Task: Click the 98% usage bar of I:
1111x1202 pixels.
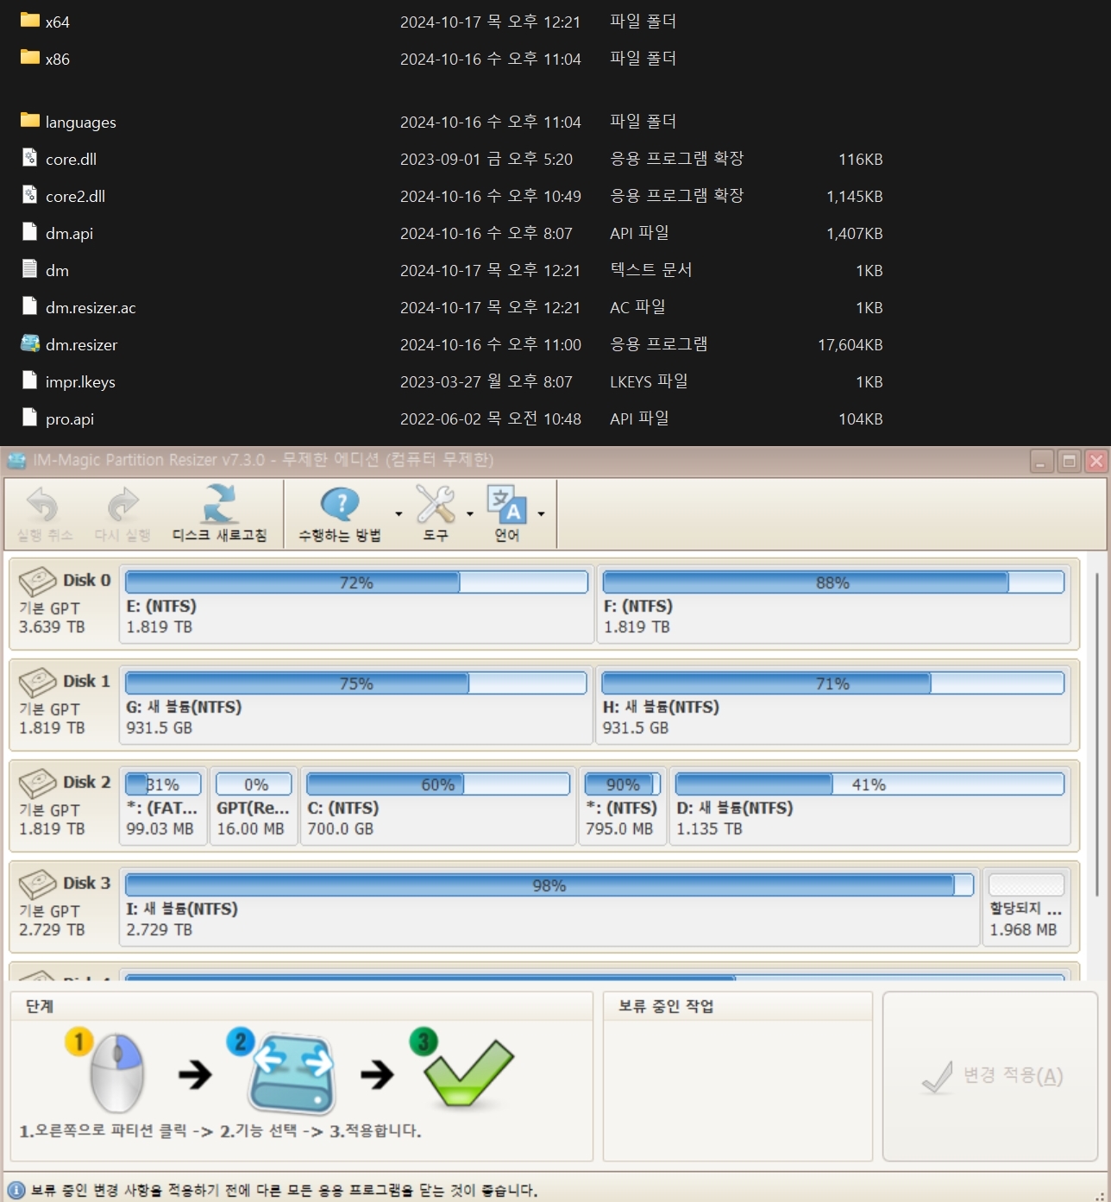Action: tap(549, 885)
